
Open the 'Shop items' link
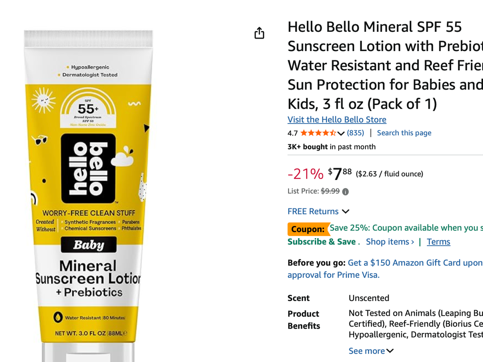click(390, 242)
